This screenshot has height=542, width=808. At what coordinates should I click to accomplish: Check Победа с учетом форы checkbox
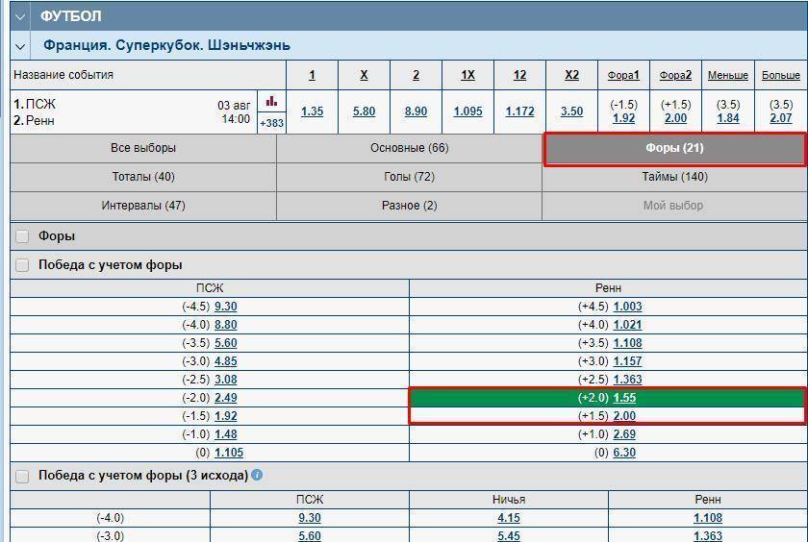pos(22,265)
